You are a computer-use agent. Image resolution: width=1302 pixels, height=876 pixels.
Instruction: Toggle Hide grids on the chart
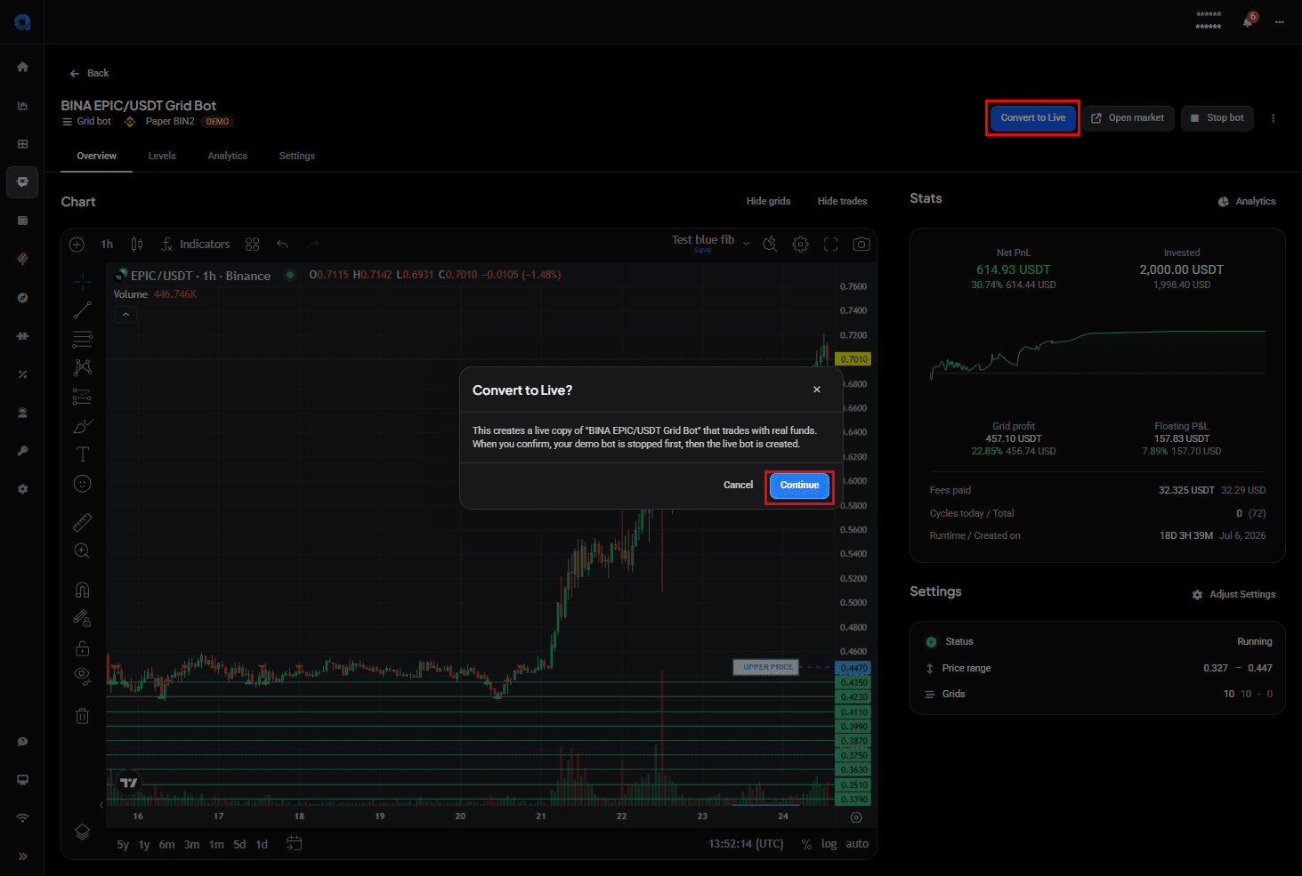768,201
